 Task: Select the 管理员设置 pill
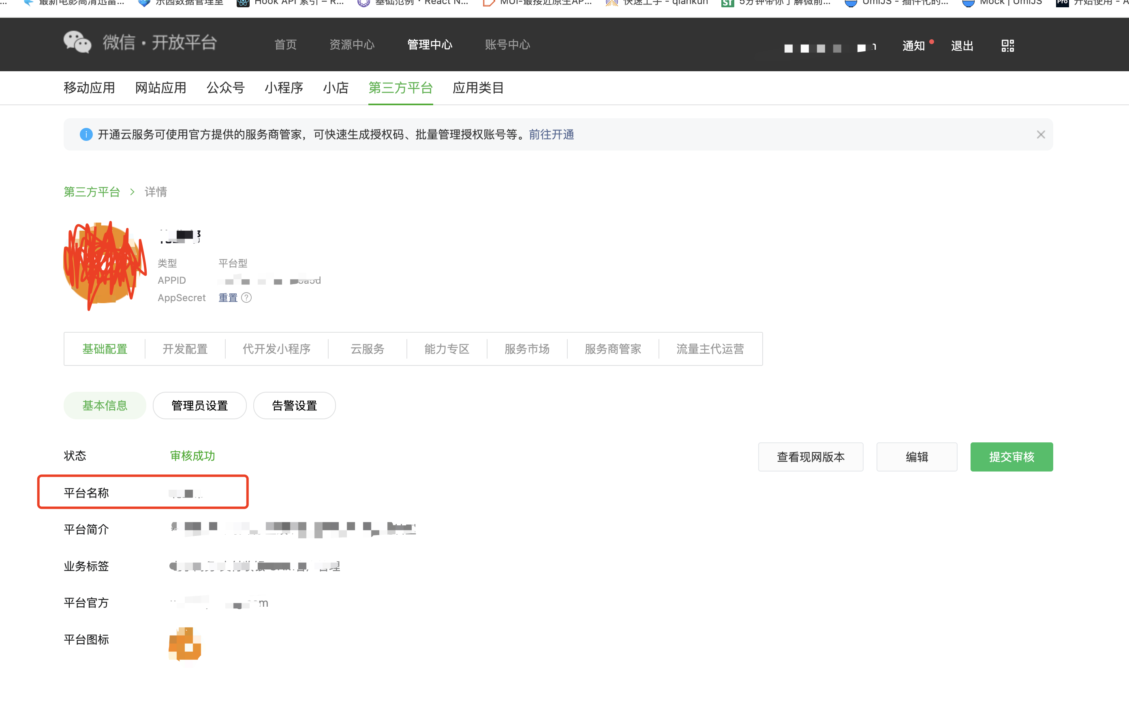pos(199,406)
